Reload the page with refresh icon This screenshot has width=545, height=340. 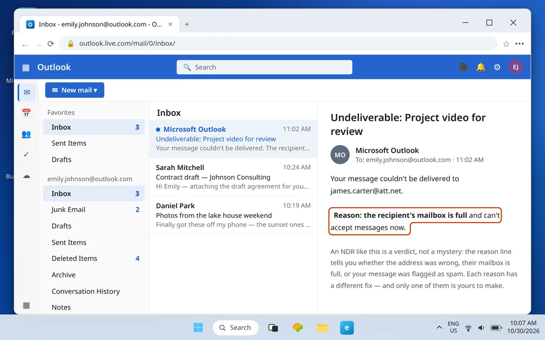(x=51, y=44)
